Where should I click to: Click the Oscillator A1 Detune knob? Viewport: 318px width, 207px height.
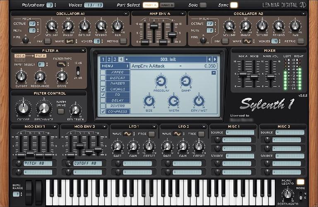(x=84, y=26)
